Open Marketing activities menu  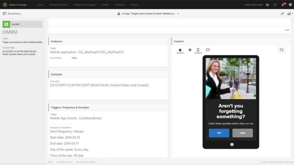[x=59, y=5]
